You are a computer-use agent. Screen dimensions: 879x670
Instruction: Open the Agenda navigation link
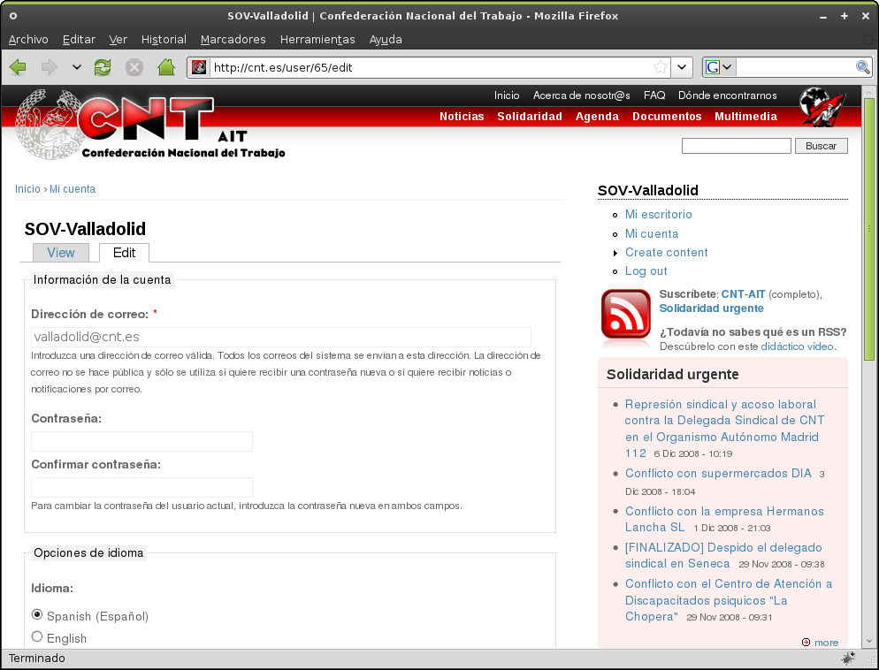[x=597, y=117]
